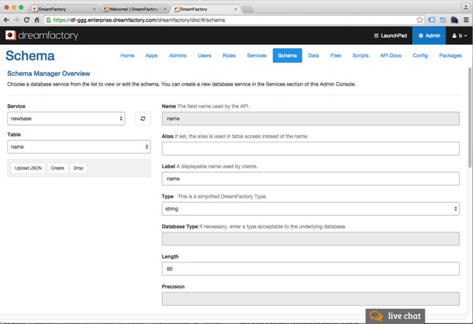Go to the Apps nav tab
The image size is (473, 324).
point(152,55)
